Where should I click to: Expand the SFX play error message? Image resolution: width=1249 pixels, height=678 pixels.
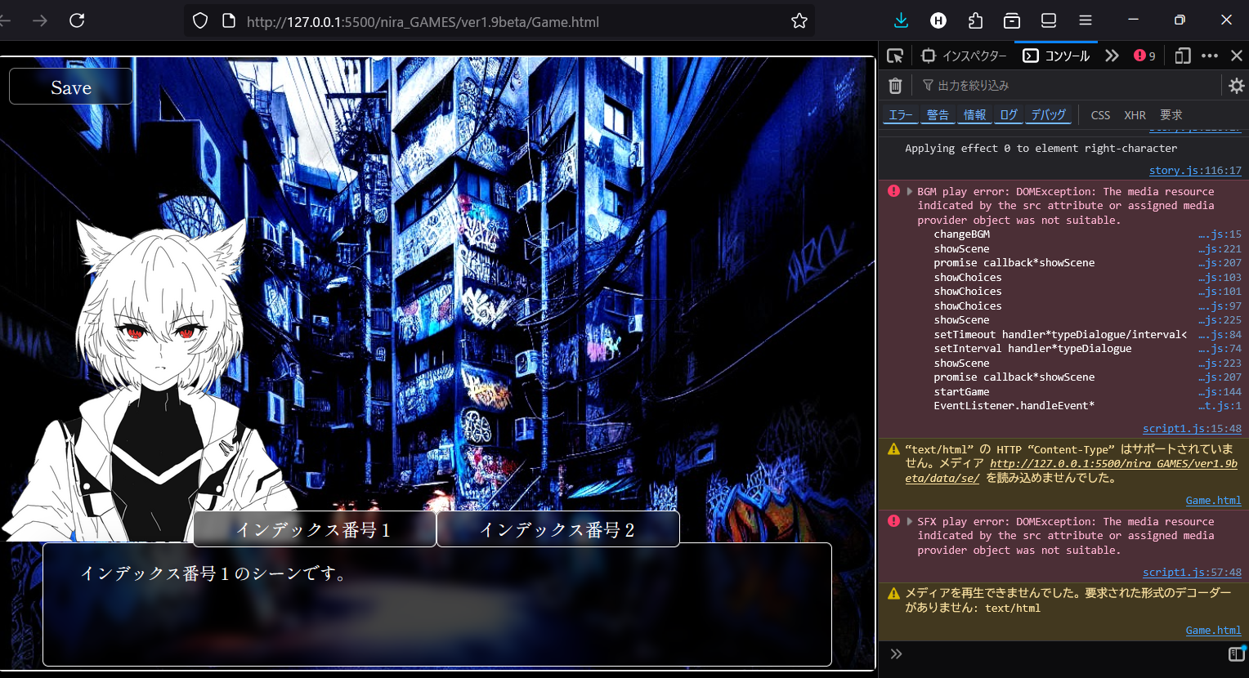[x=909, y=522]
